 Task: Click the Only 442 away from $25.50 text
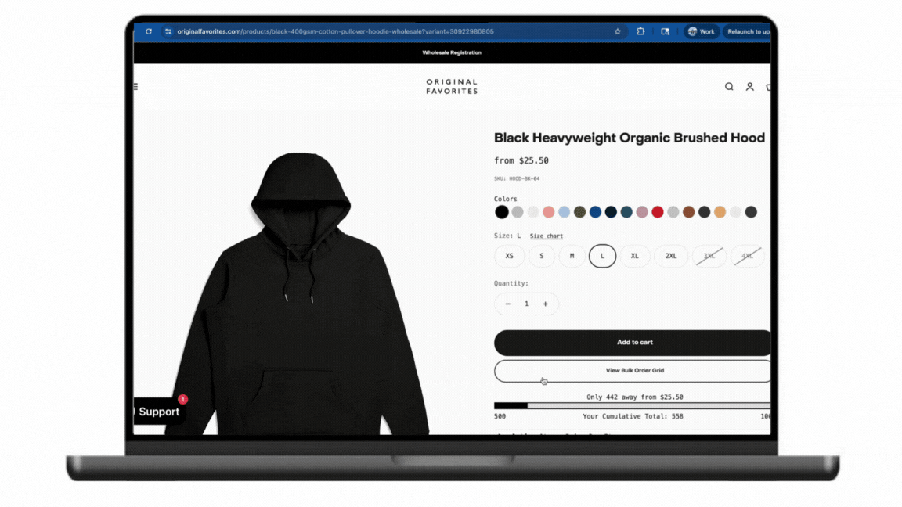[634, 397]
